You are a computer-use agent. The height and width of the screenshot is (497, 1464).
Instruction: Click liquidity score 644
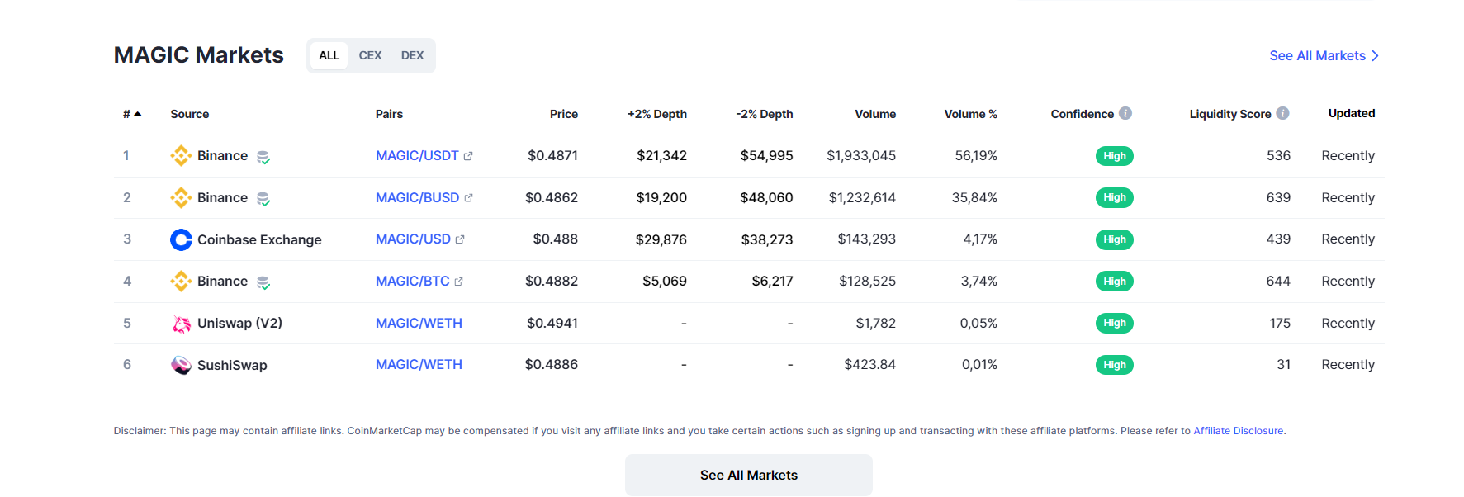click(x=1278, y=281)
